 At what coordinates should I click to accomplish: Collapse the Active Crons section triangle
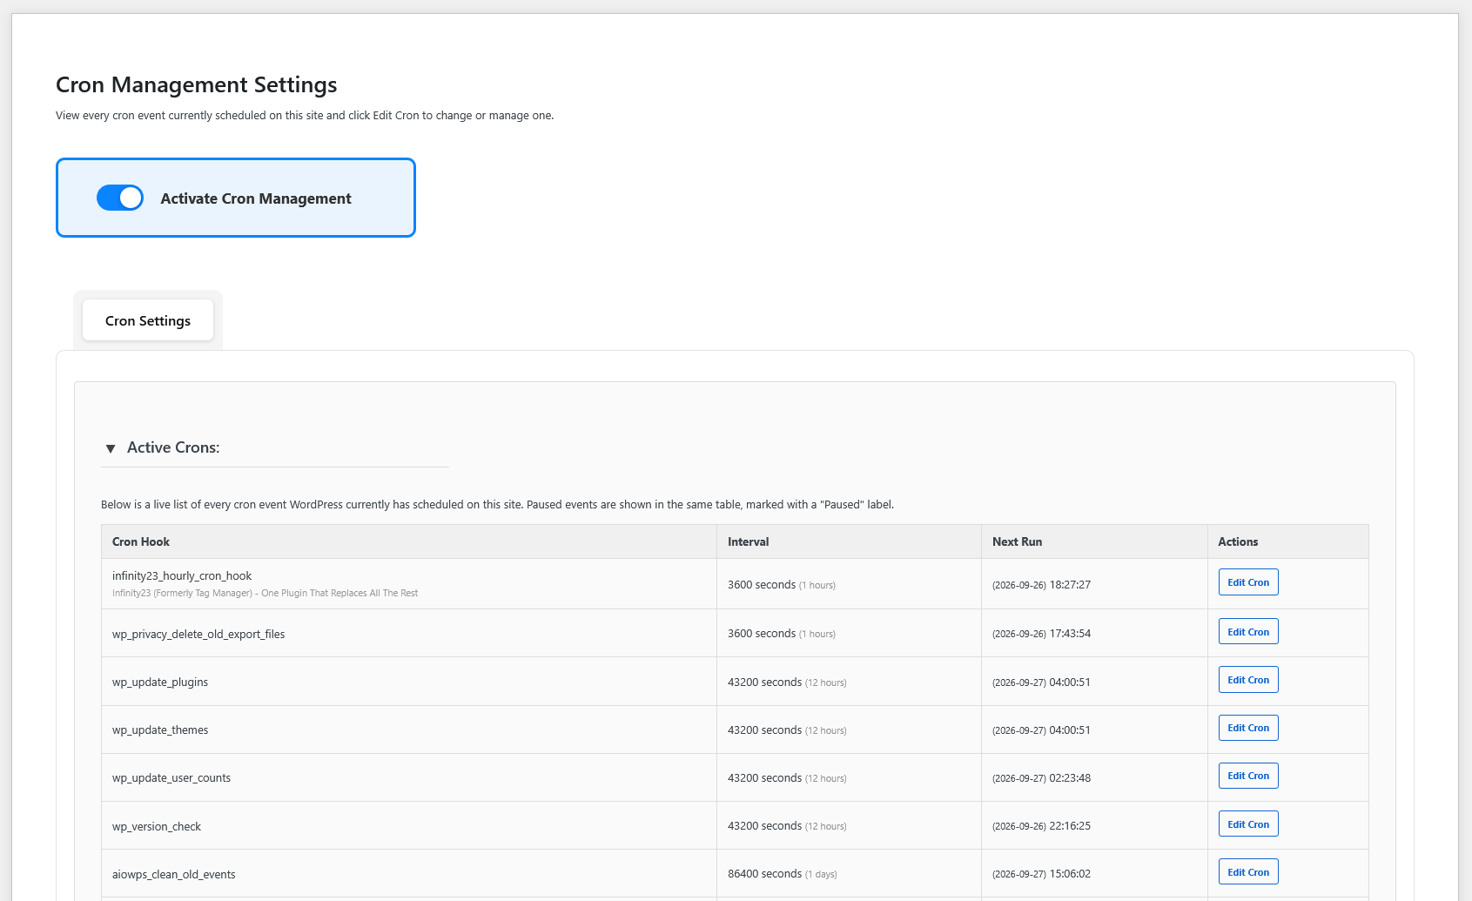point(111,448)
